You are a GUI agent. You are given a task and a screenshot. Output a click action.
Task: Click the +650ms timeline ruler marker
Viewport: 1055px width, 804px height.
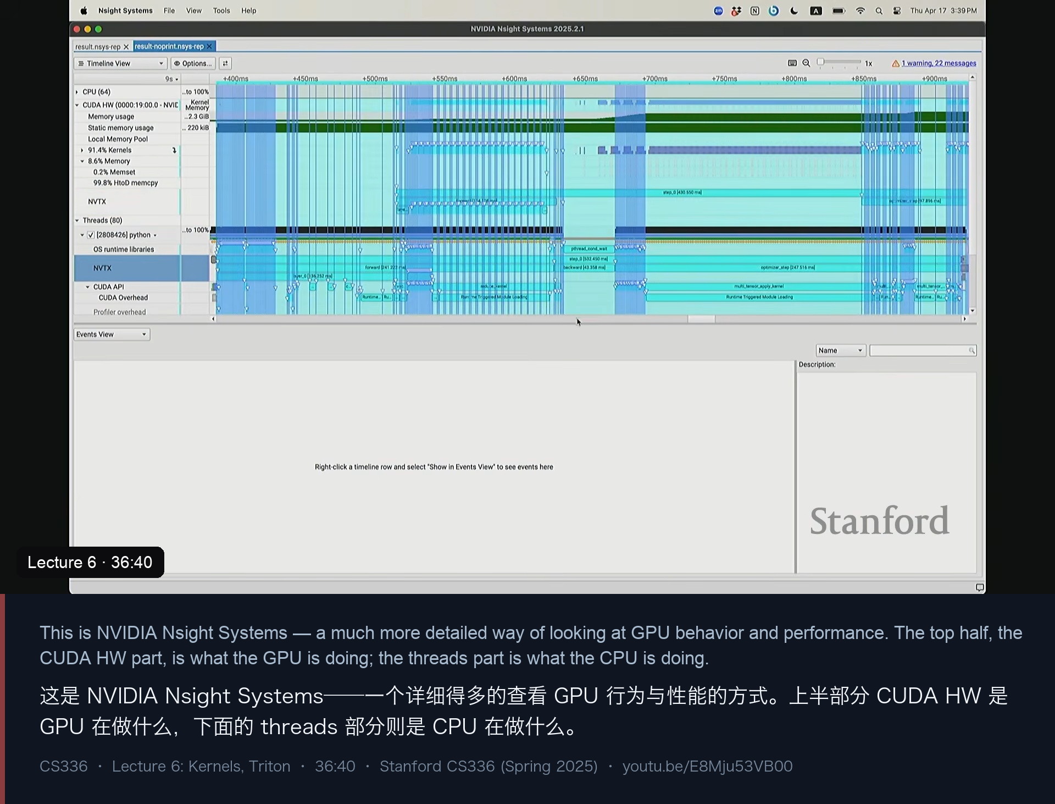click(x=585, y=79)
